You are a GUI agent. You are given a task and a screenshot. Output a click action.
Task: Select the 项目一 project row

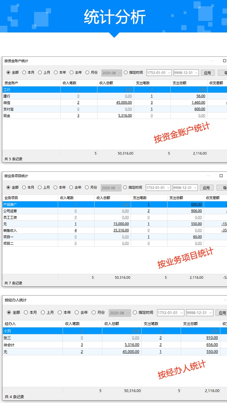(x=115, y=237)
